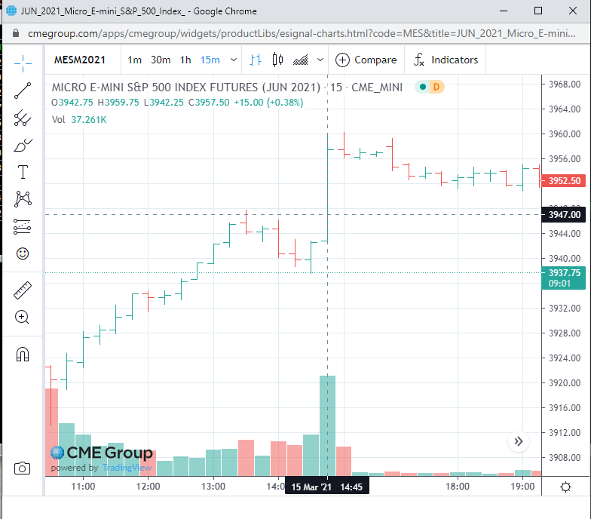Select the crosshair cursor tool
Image resolution: width=591 pixels, height=519 pixels.
click(23, 63)
